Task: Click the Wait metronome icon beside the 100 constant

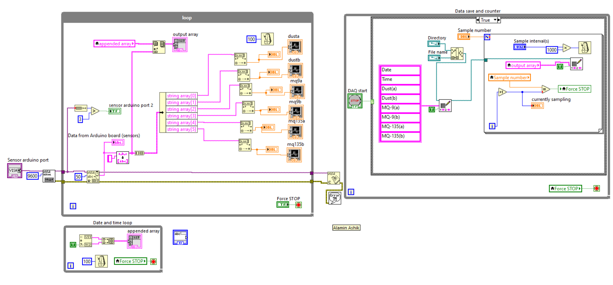Action: point(267,39)
